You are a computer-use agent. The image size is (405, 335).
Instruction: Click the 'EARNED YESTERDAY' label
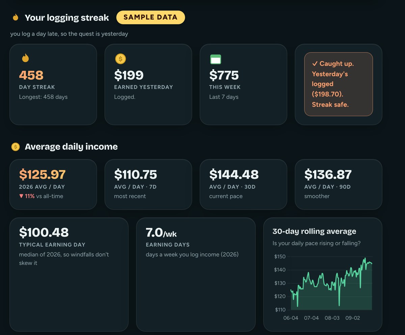coord(143,87)
